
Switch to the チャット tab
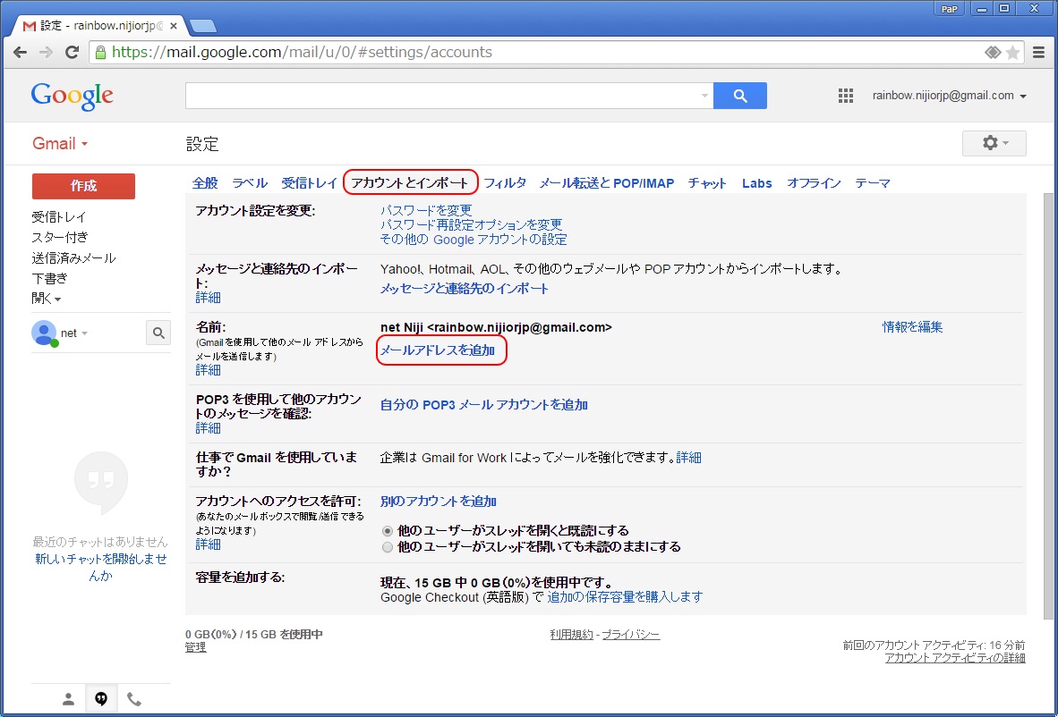(x=708, y=183)
